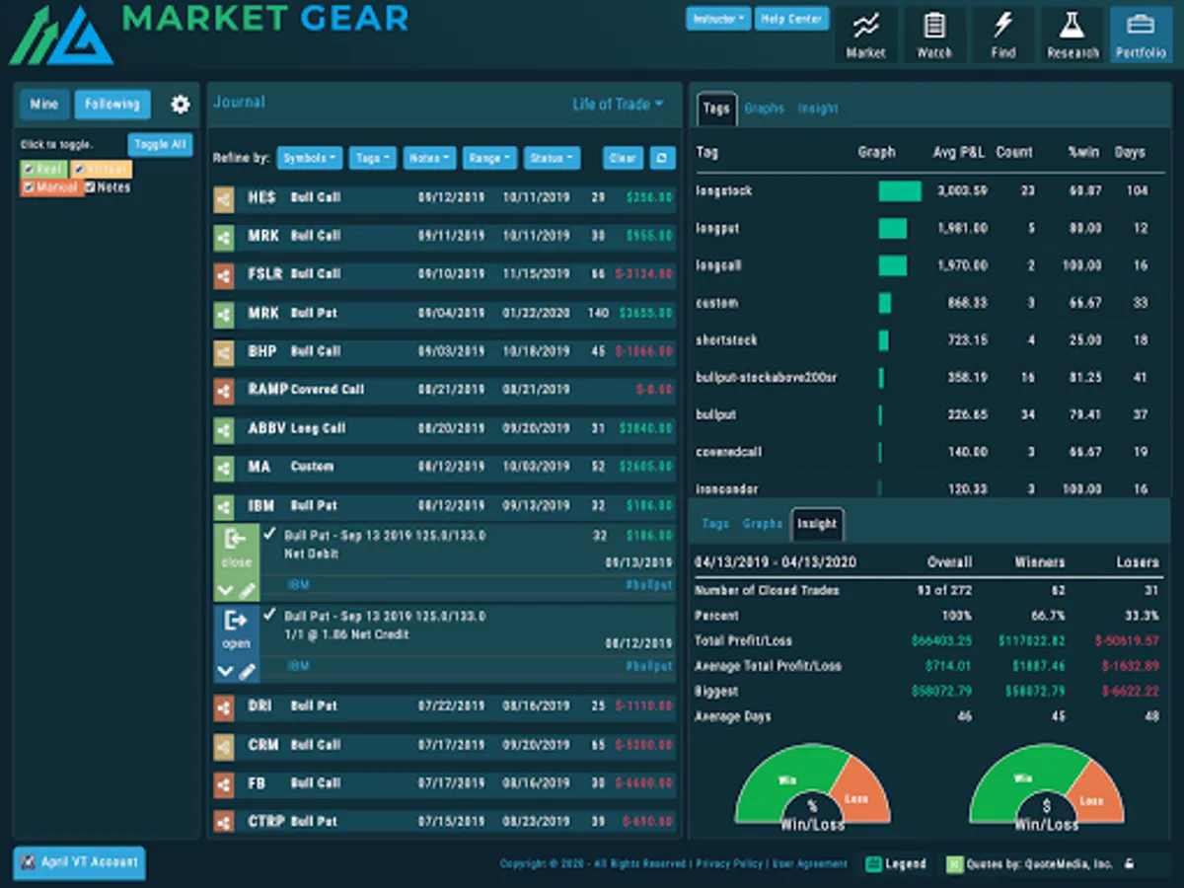The width and height of the screenshot is (1184, 888).
Task: Switch upper panel to Insight tab
Action: pyautogui.click(x=818, y=109)
